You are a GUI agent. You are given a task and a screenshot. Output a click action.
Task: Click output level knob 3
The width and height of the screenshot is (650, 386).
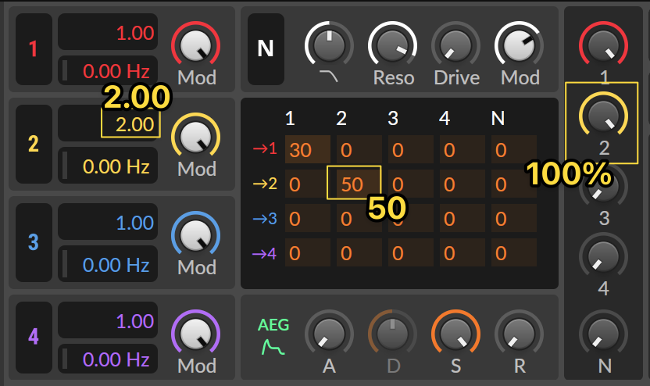pos(604,187)
